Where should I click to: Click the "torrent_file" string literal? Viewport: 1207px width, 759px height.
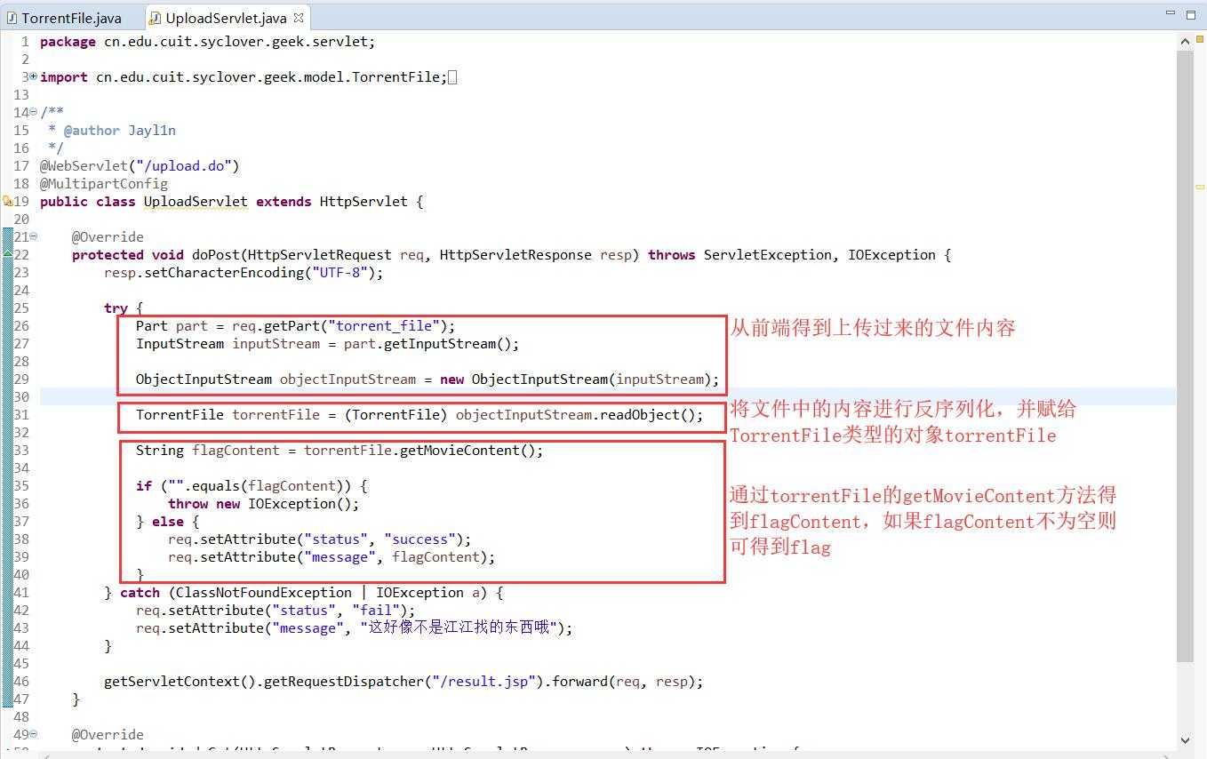click(x=384, y=326)
